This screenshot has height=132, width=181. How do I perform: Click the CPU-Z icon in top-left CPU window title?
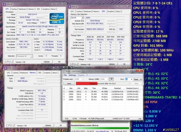tap(4, 5)
